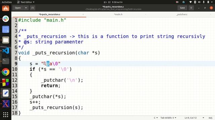Click the Open button
Viewport: 215px width, 120px height.
(18, 8)
